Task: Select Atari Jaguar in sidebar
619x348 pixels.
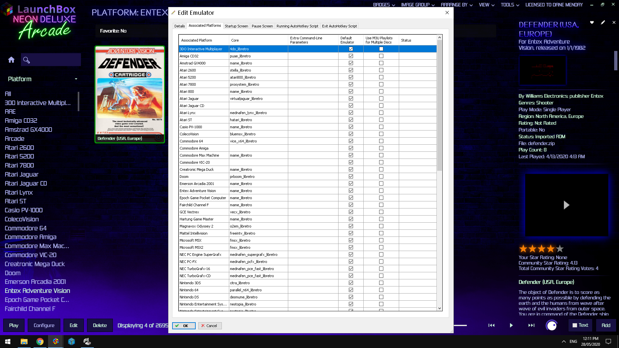Action: (22, 174)
